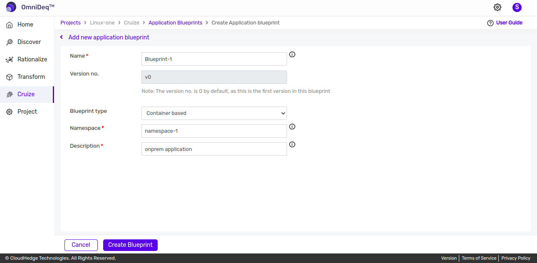This screenshot has width=537, height=263.
Task: Click the OmniDeq brand name text
Action: click(x=38, y=7)
